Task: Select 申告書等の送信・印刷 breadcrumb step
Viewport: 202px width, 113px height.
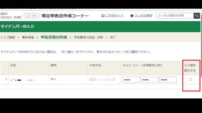Action: pyautogui.click(x=88, y=37)
